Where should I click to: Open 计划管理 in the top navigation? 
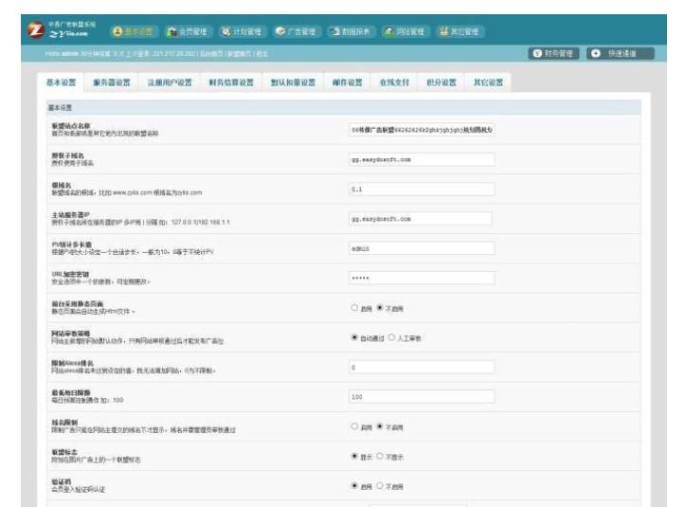coord(242,31)
